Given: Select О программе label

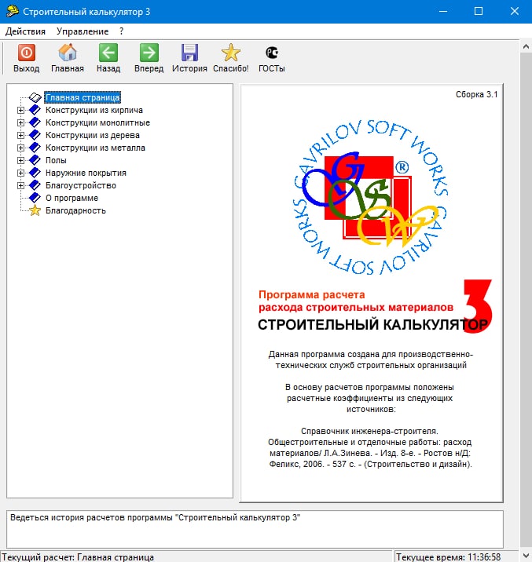Looking at the screenshot, I should 72,198.
